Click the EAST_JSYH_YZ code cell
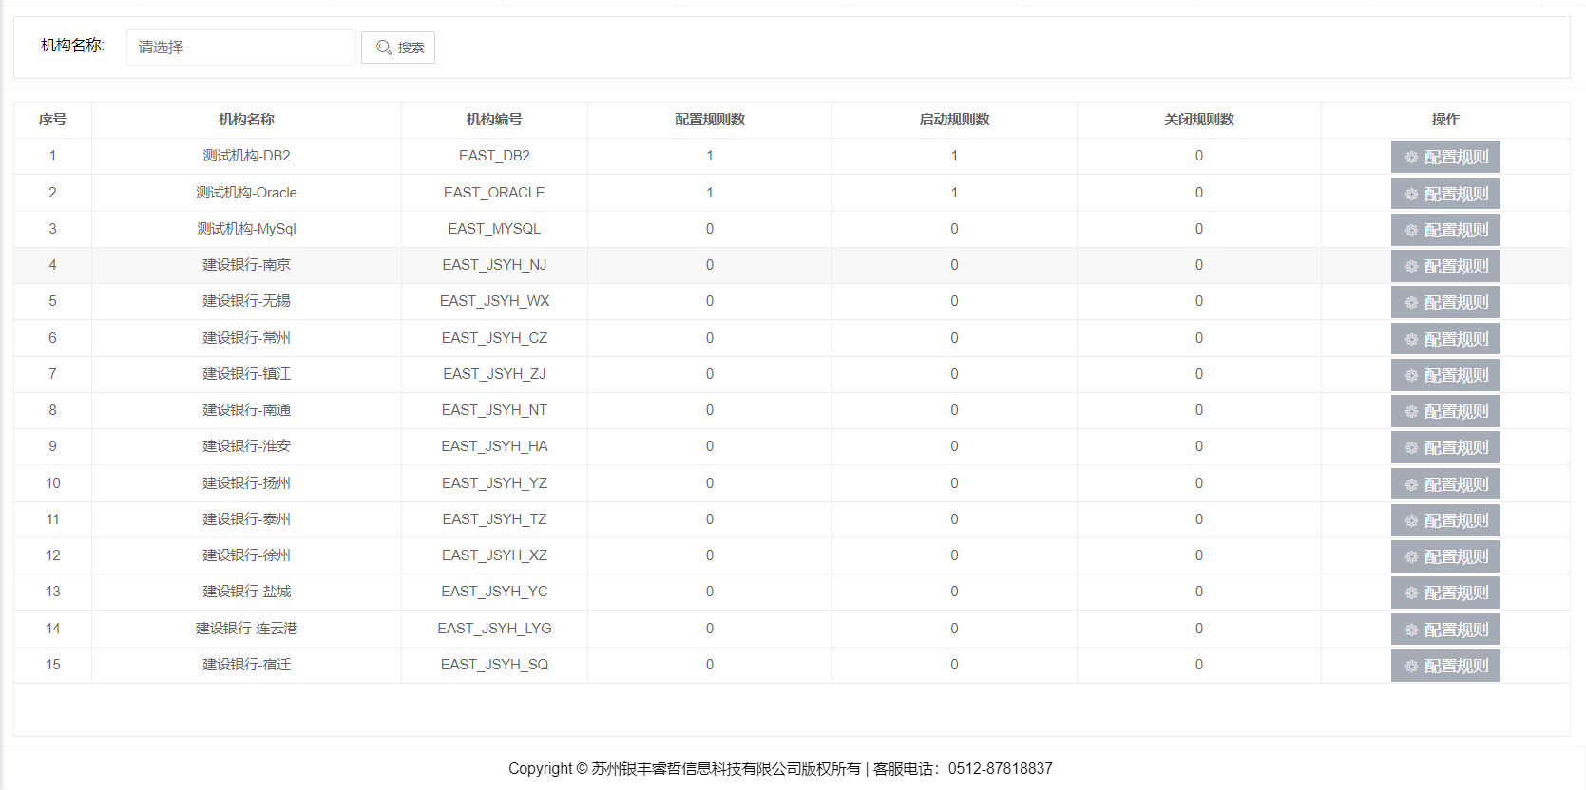1586x790 pixels. (494, 483)
